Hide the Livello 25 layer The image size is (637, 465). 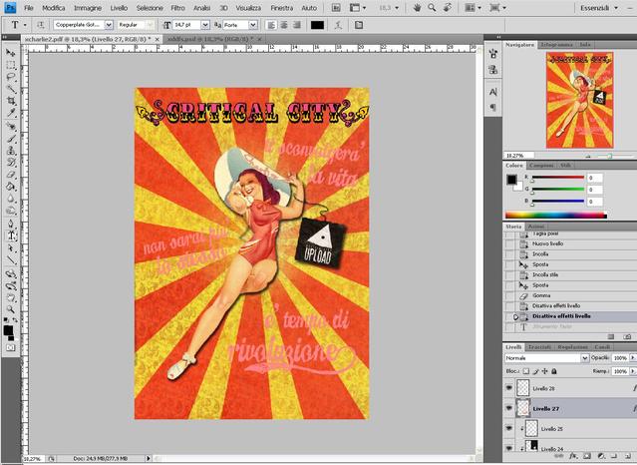tap(509, 428)
